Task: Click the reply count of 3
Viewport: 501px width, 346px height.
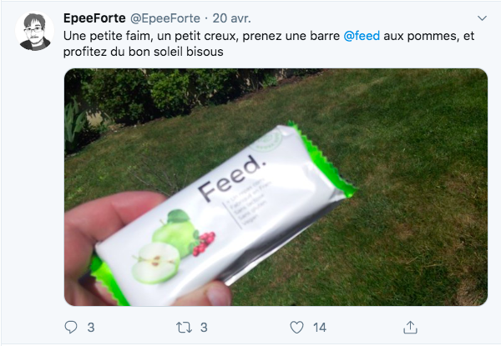Action: (91, 328)
